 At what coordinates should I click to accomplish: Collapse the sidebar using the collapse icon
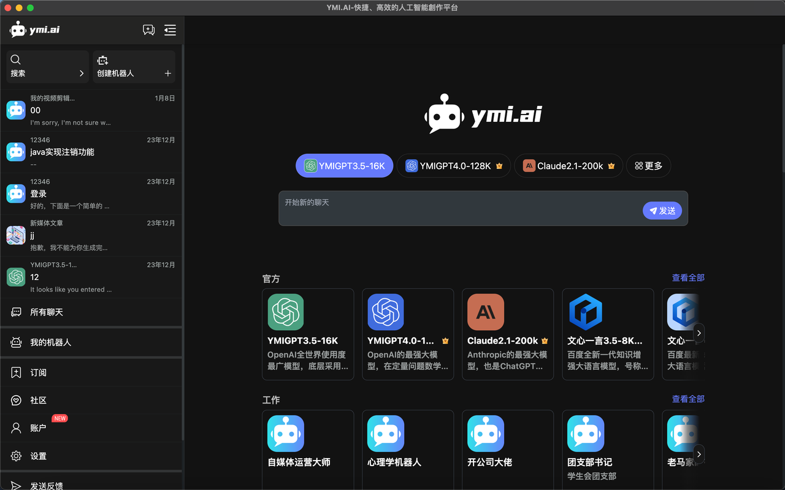170,29
